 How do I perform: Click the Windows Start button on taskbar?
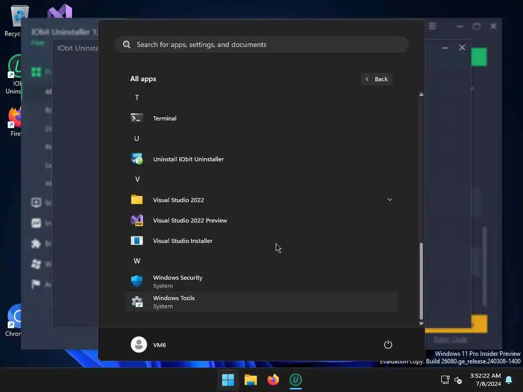(x=228, y=380)
